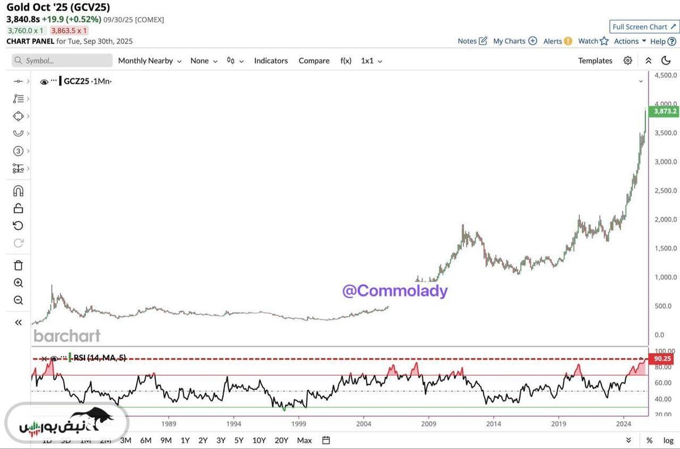Image resolution: width=680 pixels, height=449 pixels.
Task: Open the Monthly Nearby dropdown
Action: tap(150, 61)
